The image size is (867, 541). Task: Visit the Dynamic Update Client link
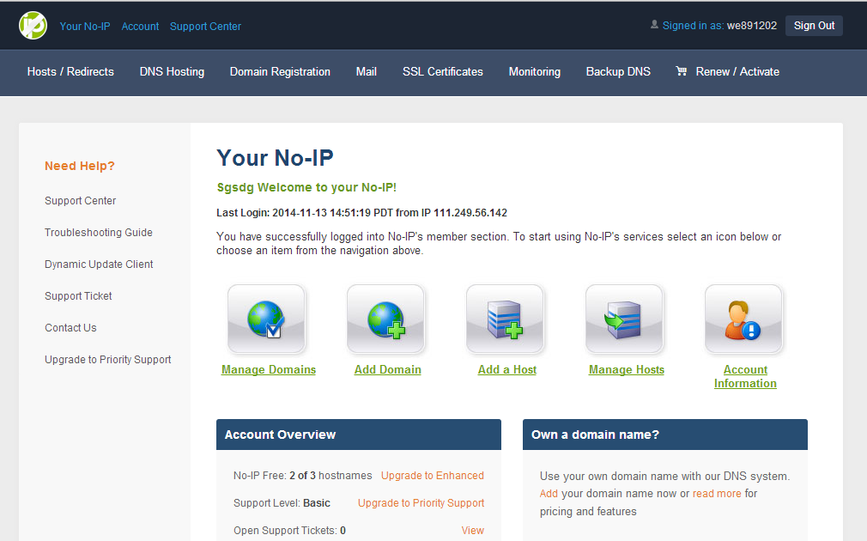tap(99, 264)
